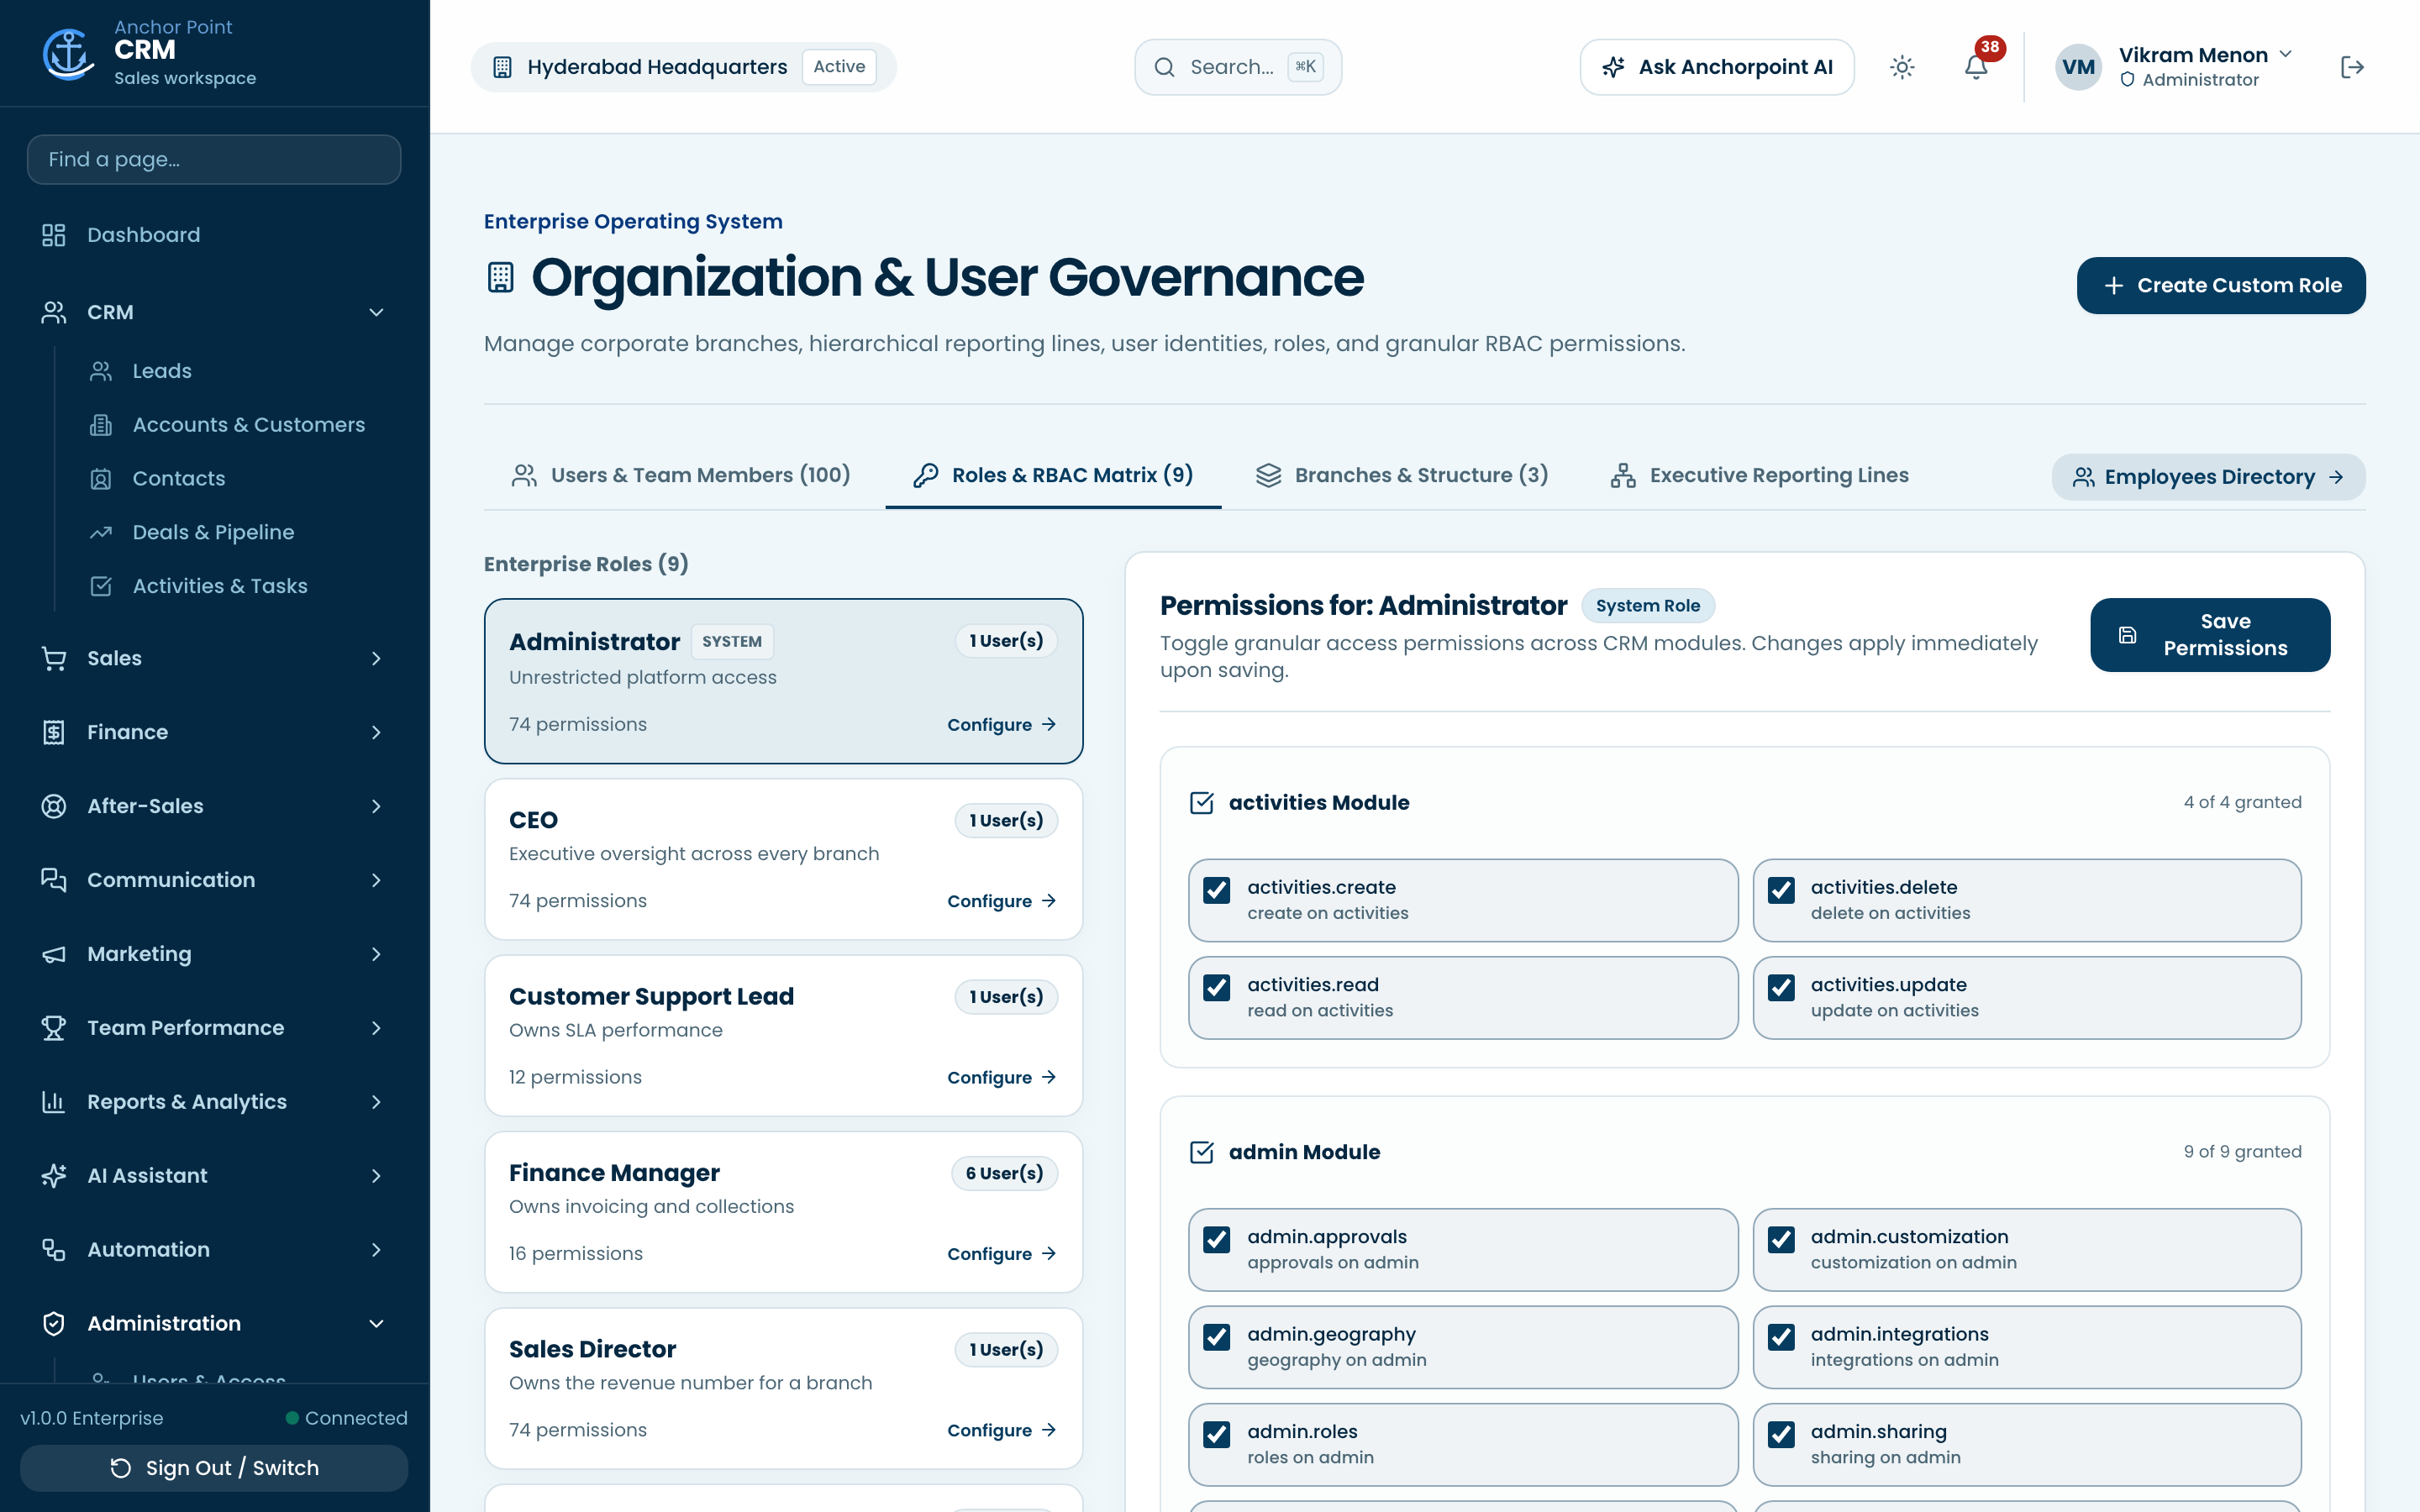Screen dimensions: 2420x1512
Task: Click the Save Permissions button
Action: pyautogui.click(x=2210, y=635)
